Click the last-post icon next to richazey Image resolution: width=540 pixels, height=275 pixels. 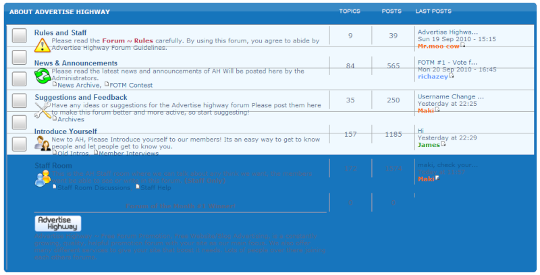point(452,75)
